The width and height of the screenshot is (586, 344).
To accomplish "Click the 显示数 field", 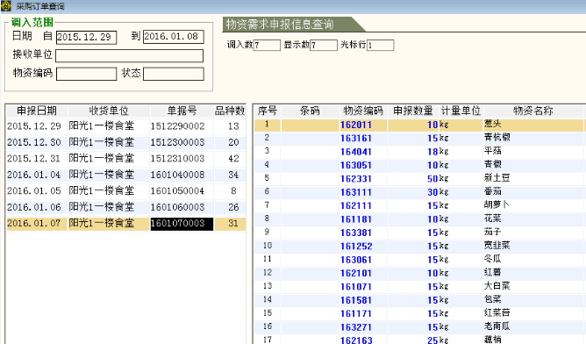I will 324,46.
